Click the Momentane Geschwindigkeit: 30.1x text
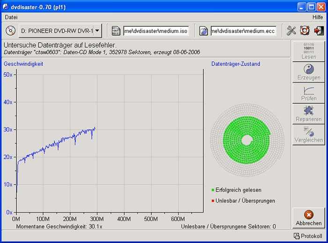This screenshot has width=328, height=243. (x=59, y=227)
